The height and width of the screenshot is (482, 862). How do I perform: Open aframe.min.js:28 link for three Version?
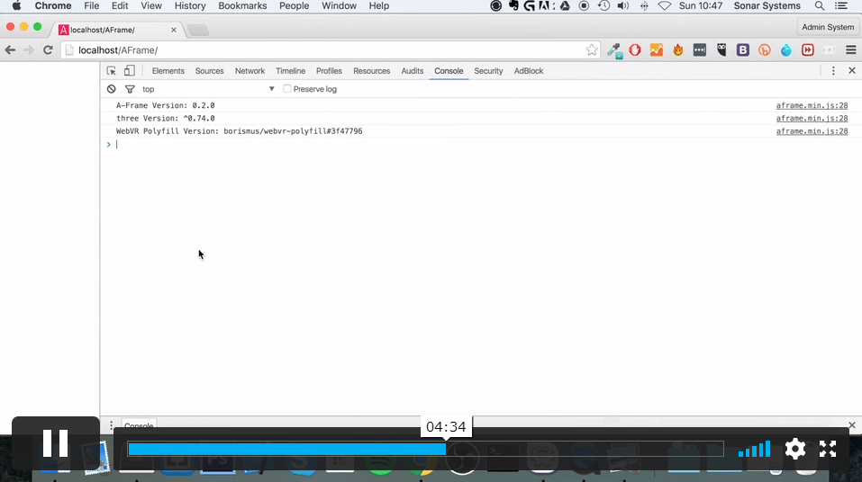point(812,118)
